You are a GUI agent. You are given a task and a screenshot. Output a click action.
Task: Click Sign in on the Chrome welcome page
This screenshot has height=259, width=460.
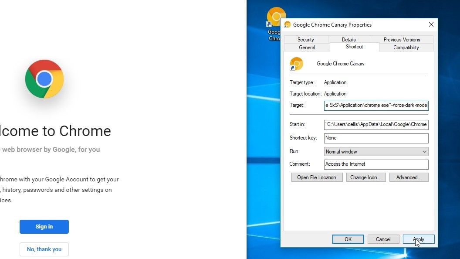(x=44, y=226)
